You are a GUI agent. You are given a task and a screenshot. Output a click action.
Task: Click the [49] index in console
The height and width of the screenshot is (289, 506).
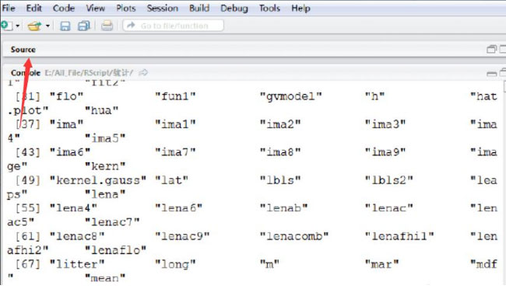[28, 180]
